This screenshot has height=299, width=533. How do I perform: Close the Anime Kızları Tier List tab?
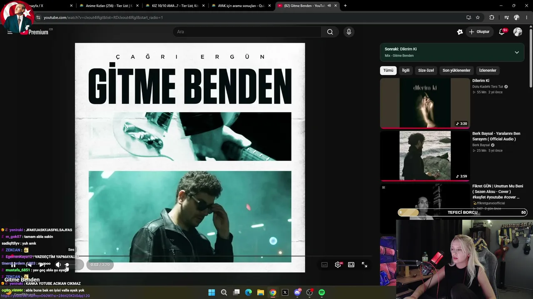(x=137, y=6)
